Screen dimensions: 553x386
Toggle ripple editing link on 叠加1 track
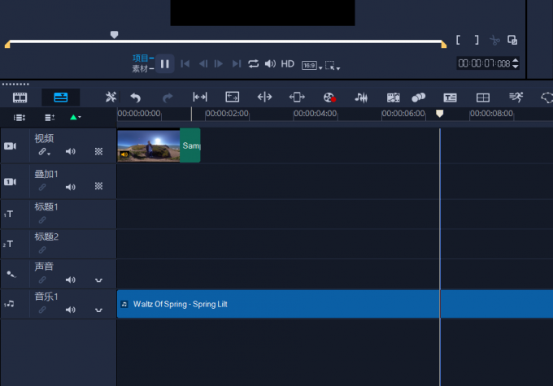[42, 187]
